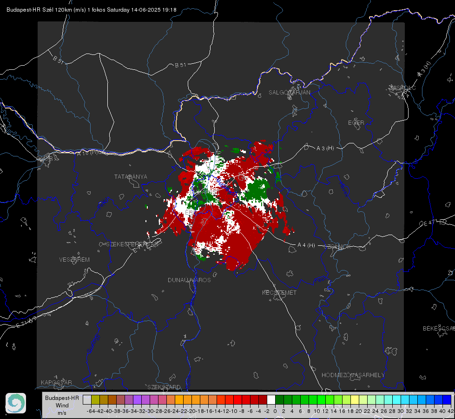Select the Fejér county label
This screenshot has height=419, width=455.
[x=103, y=203]
